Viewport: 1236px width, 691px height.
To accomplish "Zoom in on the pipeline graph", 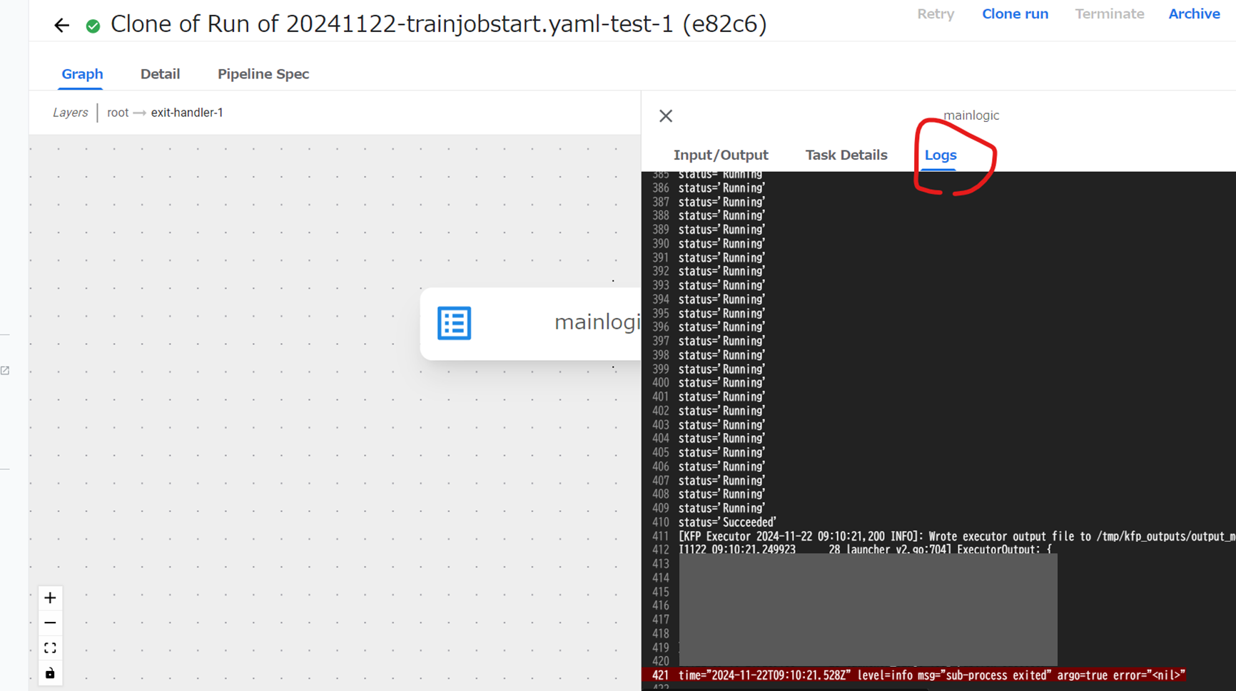I will pyautogui.click(x=50, y=598).
